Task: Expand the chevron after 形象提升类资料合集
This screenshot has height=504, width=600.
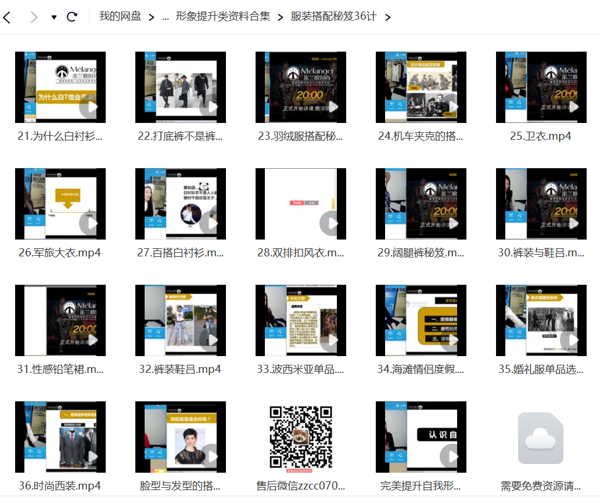Action: [281, 17]
